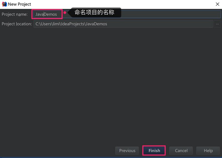
Task: Click the Project name input field
Action: coord(127,14)
